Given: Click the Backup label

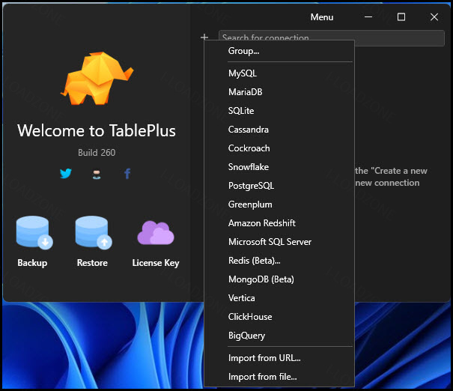Looking at the screenshot, I should [x=32, y=263].
